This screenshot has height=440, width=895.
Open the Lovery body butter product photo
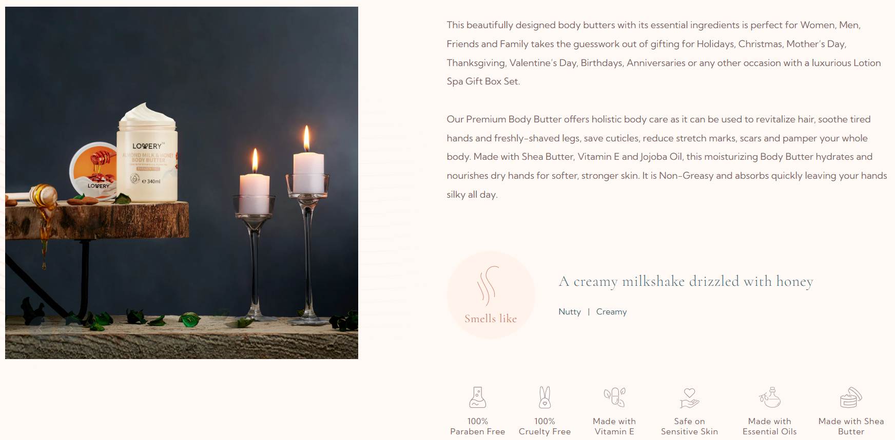tap(182, 183)
